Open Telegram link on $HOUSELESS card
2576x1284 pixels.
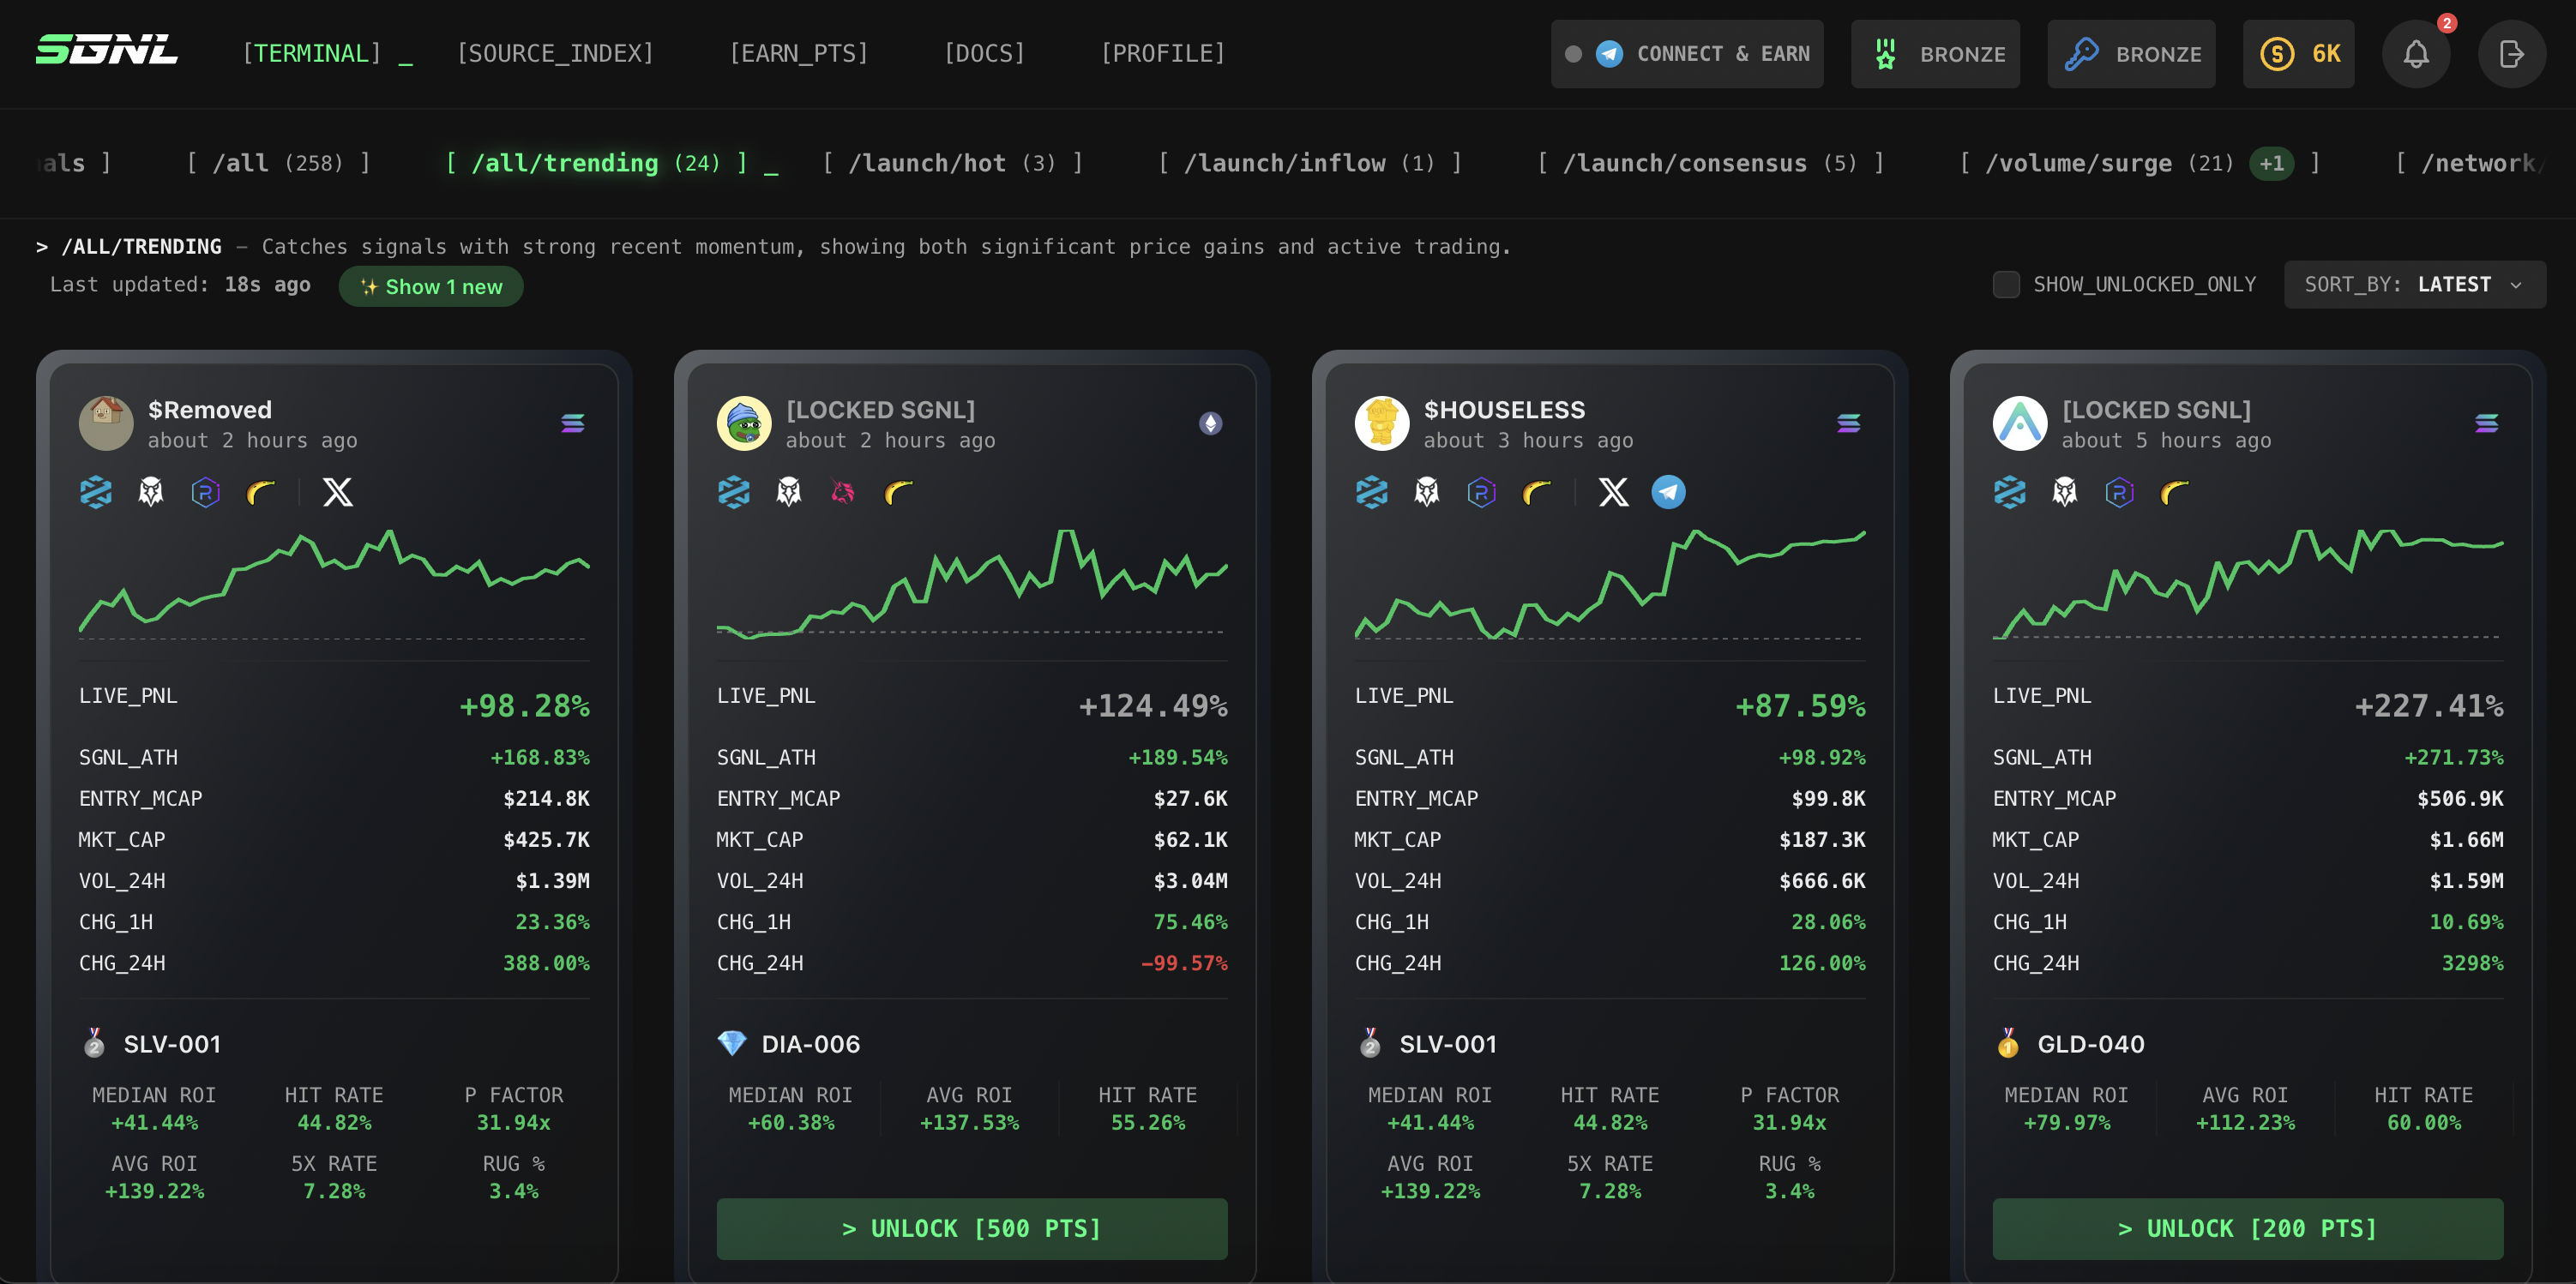[1667, 493]
